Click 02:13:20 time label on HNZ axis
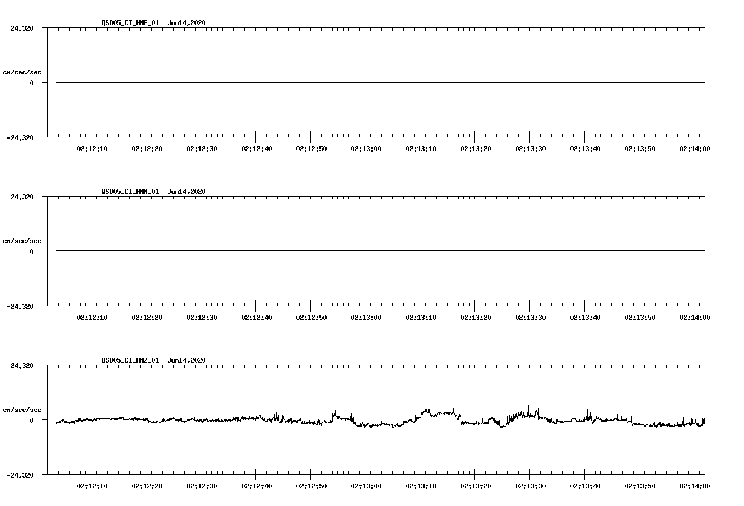 [x=476, y=486]
